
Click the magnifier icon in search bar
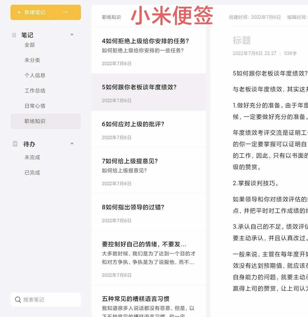18,299
